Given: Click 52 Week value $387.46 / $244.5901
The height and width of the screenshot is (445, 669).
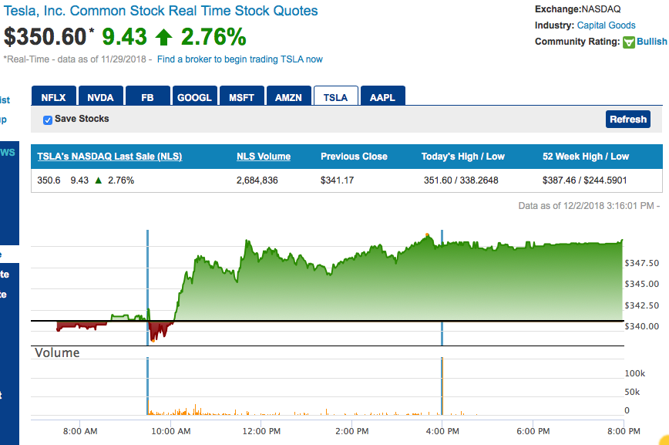Looking at the screenshot, I should tap(584, 180).
